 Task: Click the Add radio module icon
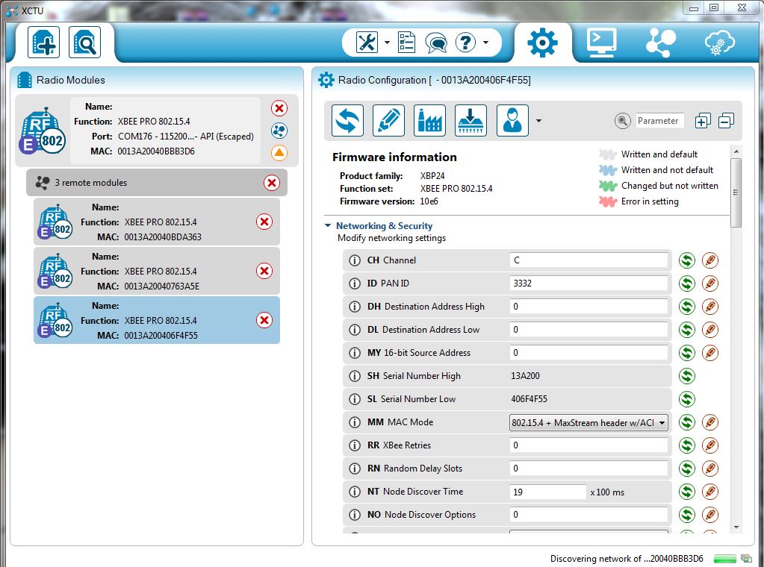[x=43, y=43]
